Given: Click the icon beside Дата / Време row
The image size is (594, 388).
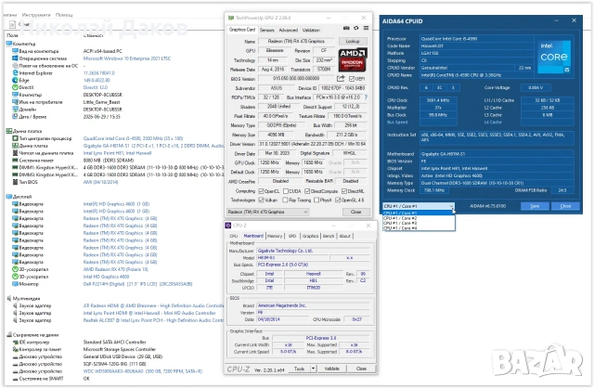Looking at the screenshot, I should pyautogui.click(x=15, y=117).
